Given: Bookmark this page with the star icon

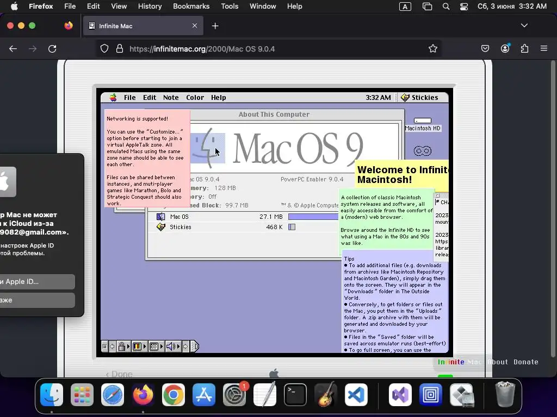Looking at the screenshot, I should click(432, 48).
